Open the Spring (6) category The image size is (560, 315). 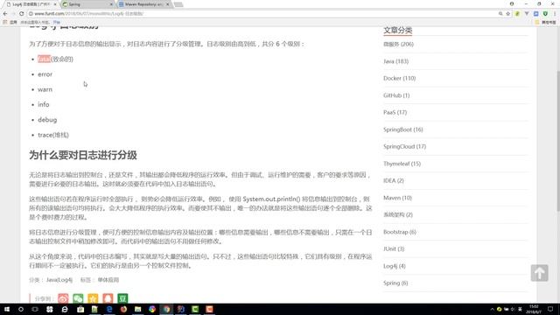tap(395, 283)
